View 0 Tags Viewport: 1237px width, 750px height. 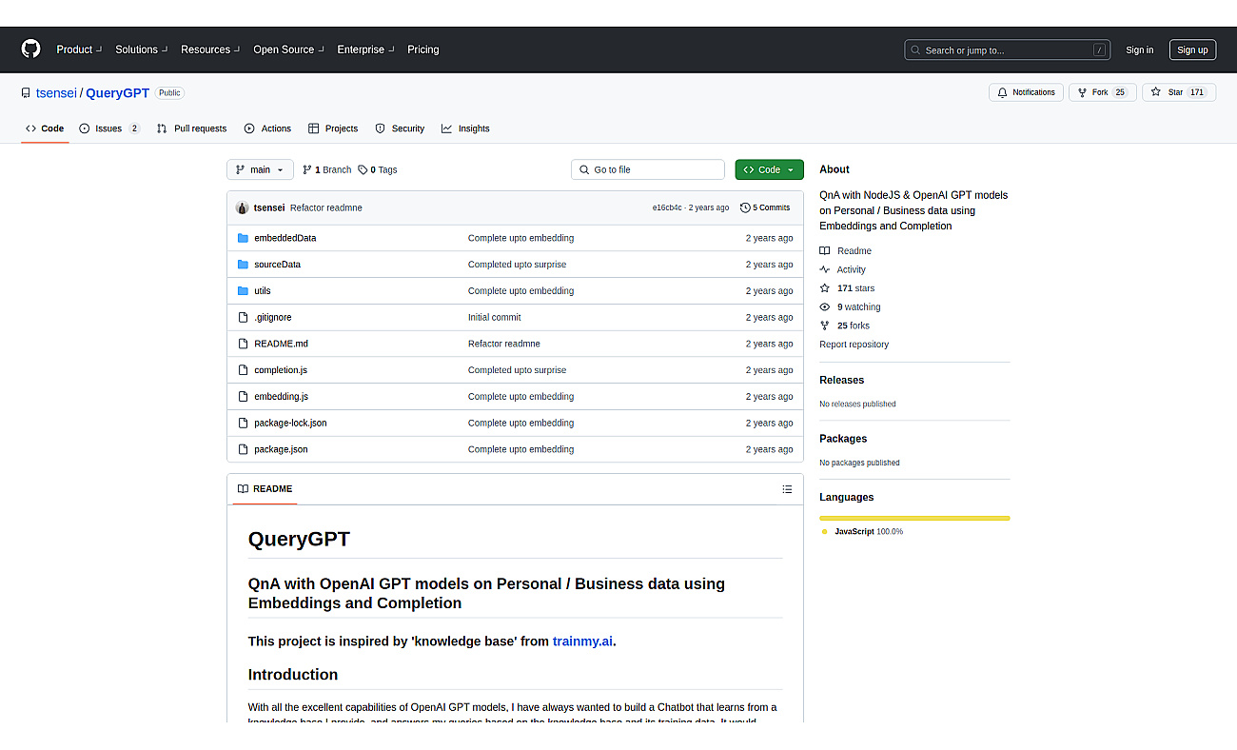tap(378, 169)
